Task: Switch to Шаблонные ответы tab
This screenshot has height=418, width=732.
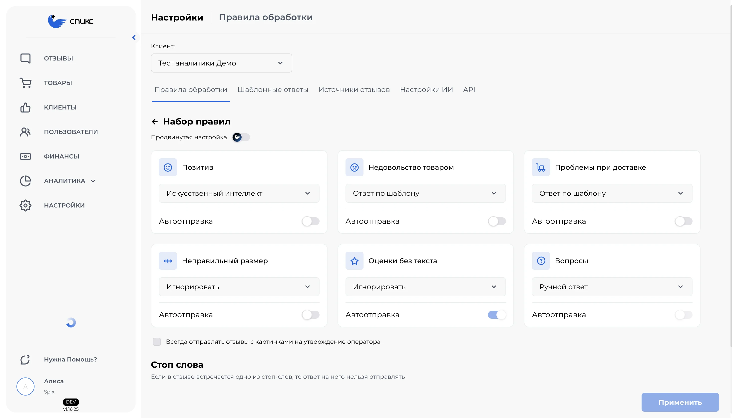Action: pos(273,89)
